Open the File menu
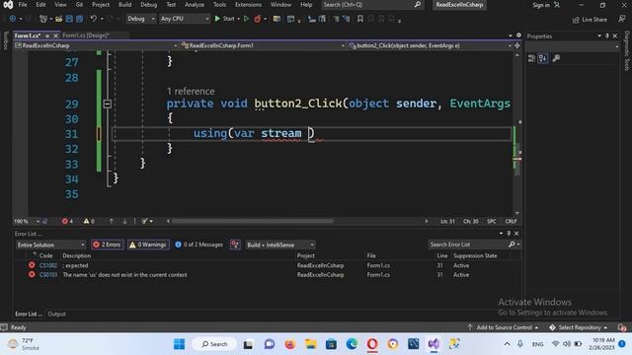 [23, 5]
